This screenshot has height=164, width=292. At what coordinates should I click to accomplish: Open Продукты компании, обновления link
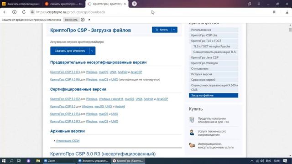pyautogui.click(x=214, y=120)
